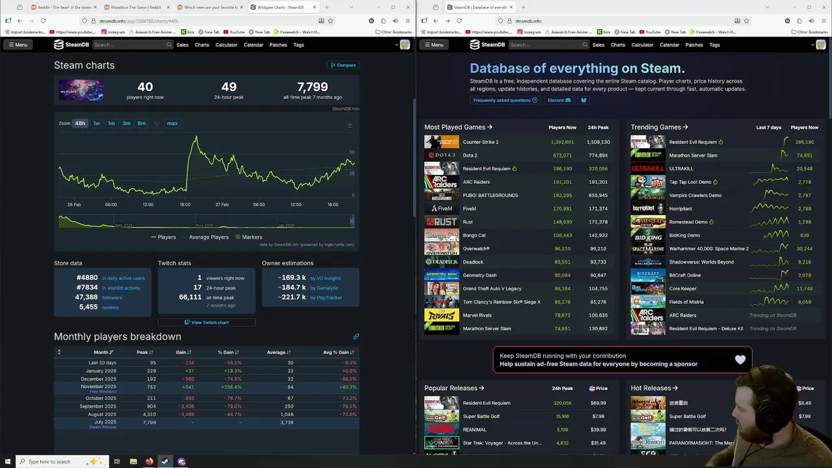Copy link icon beside Monthly players breakdown

point(356,337)
